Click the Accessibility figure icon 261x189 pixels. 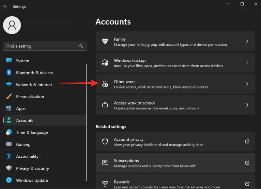click(9, 156)
